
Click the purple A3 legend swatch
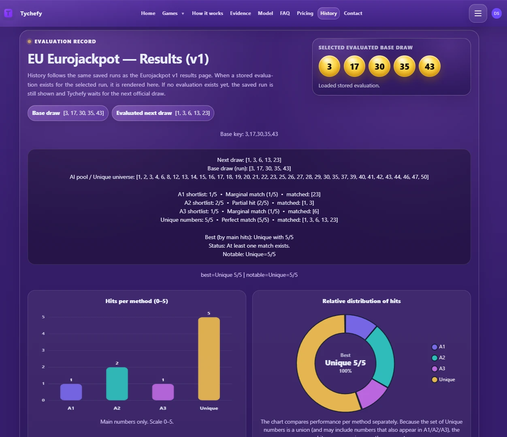pos(435,369)
